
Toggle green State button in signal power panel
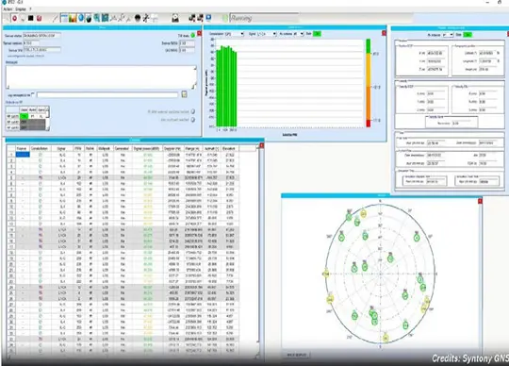(317, 34)
